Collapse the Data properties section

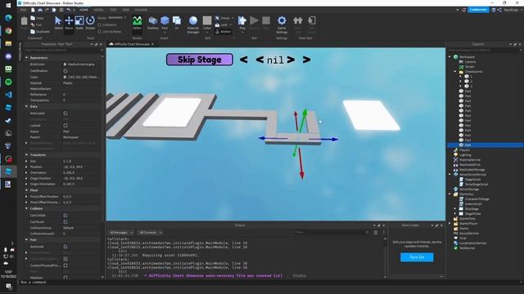coord(26,106)
